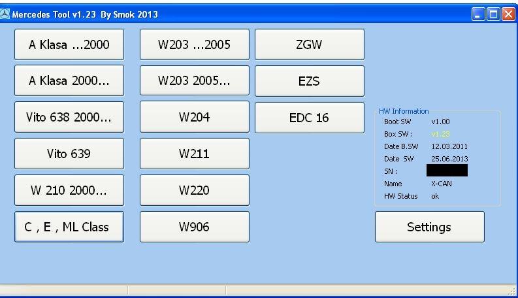Select the EDC 16 button

point(310,118)
